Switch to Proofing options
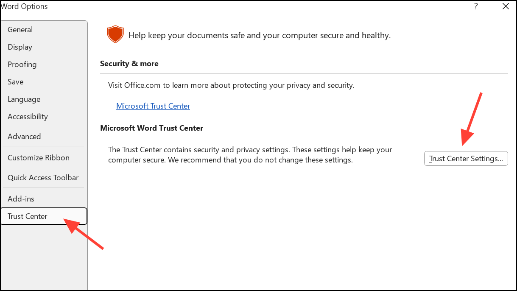This screenshot has height=291, width=517. [x=22, y=64]
